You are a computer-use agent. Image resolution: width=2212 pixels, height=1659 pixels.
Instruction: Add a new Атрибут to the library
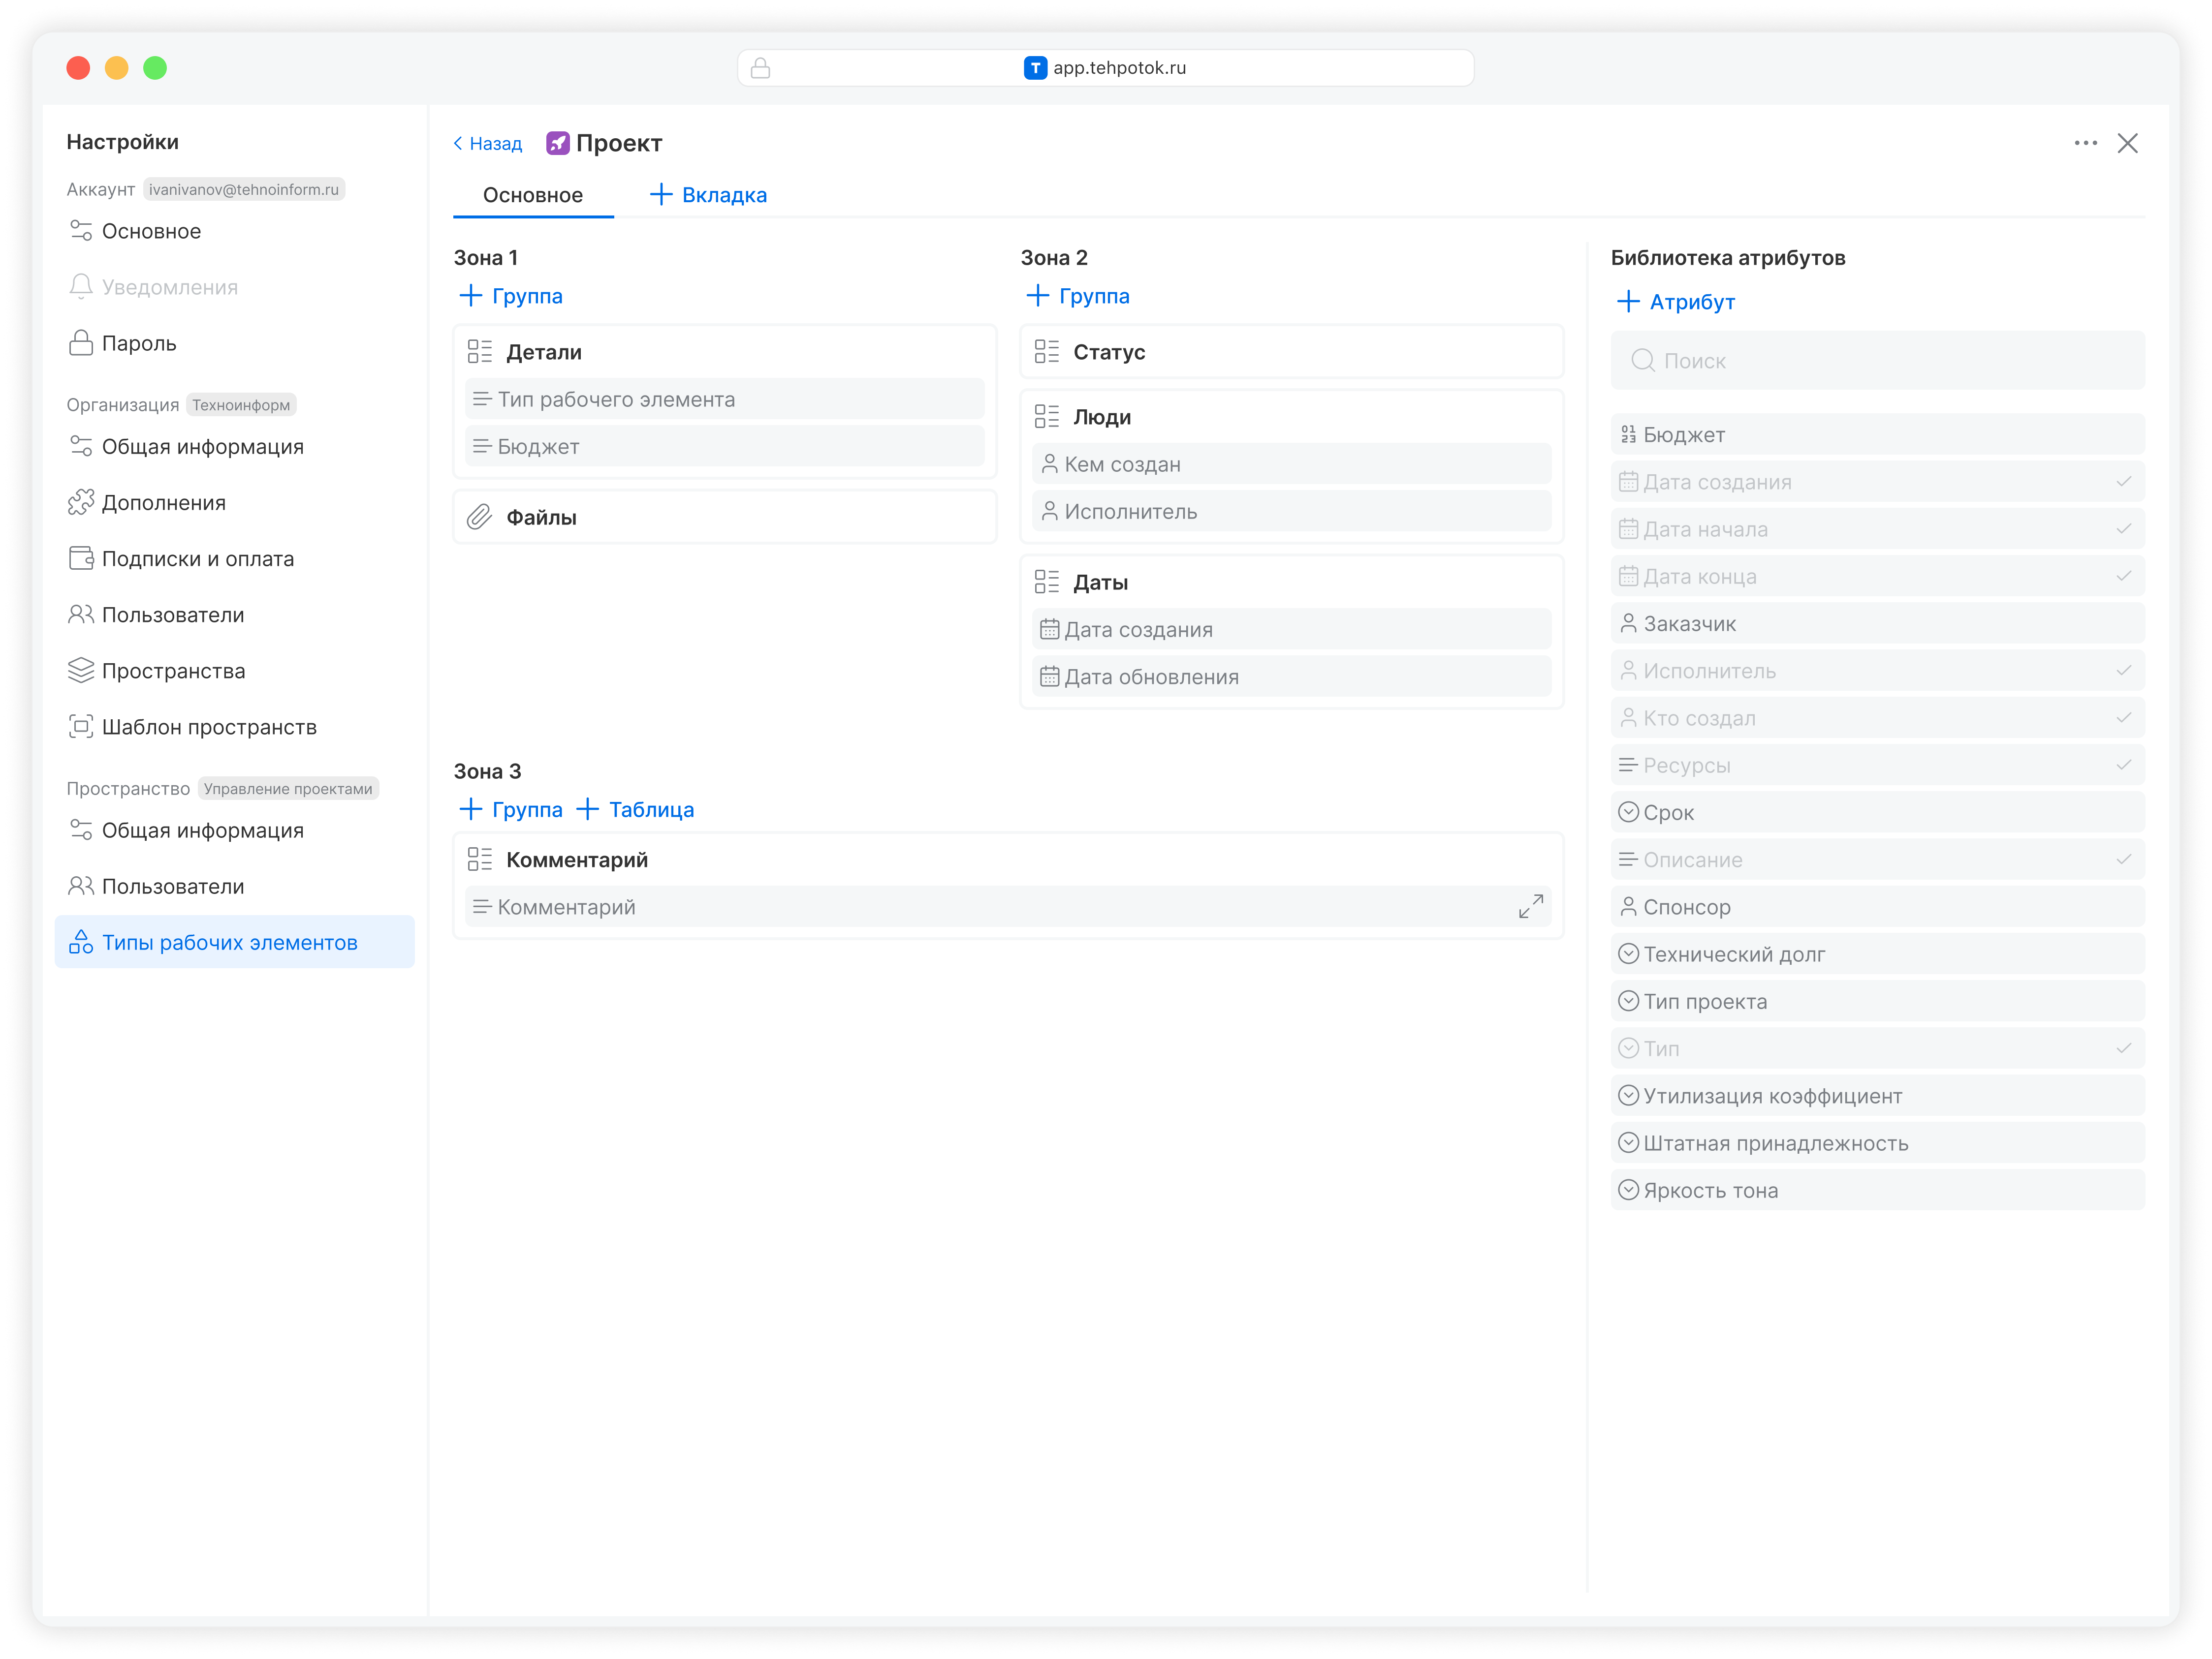click(x=1676, y=302)
